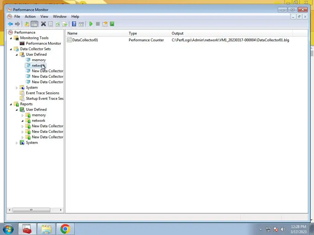The height and width of the screenshot is (235, 314).
Task: Collapse the Data Collector Sets node
Action: 11,49
